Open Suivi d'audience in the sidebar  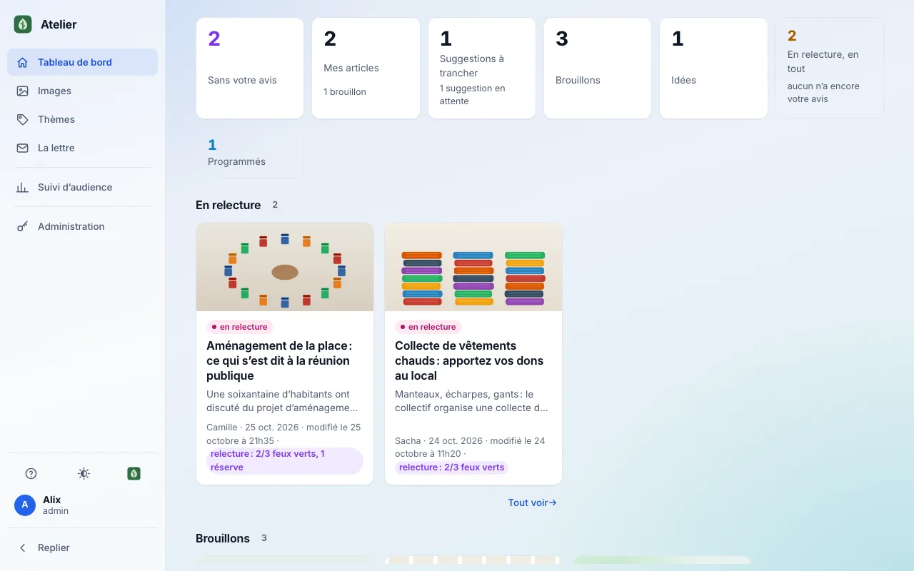pyautogui.click(x=82, y=187)
